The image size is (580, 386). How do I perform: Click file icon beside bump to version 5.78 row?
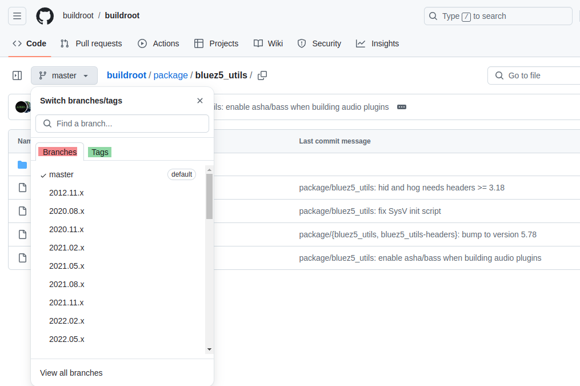point(22,234)
